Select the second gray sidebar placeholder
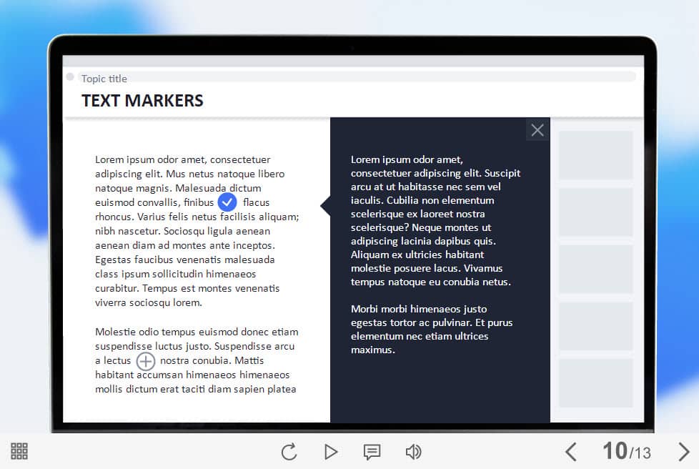The image size is (699, 469). 595,212
